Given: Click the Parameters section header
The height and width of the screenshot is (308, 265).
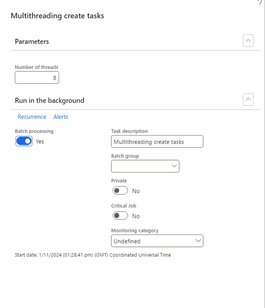Looking at the screenshot, I should coord(32,42).
